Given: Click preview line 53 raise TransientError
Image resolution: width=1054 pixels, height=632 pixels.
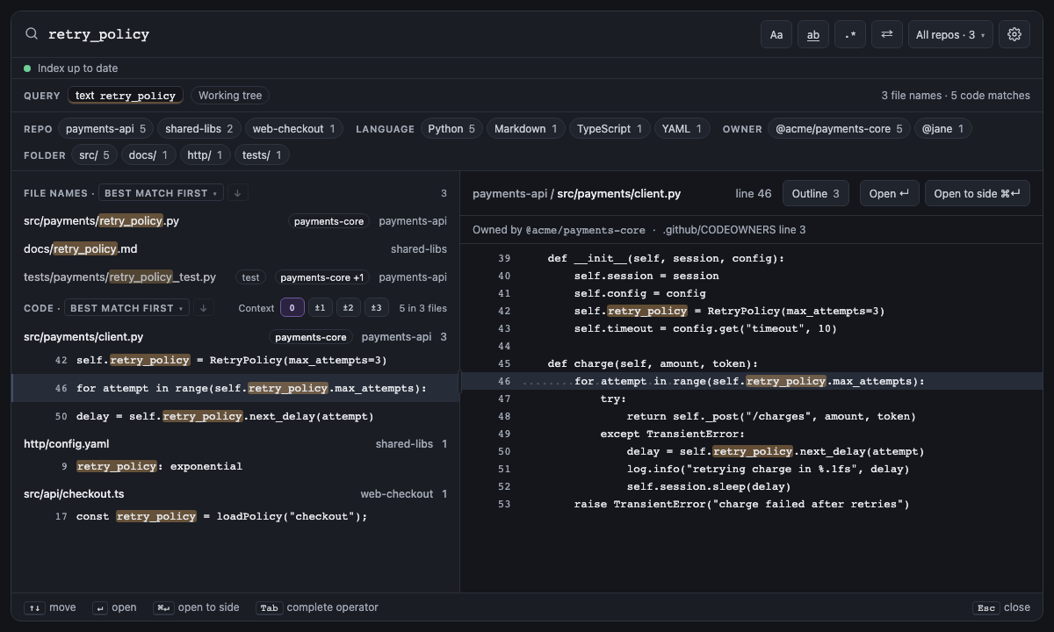Looking at the screenshot, I should point(752,504).
